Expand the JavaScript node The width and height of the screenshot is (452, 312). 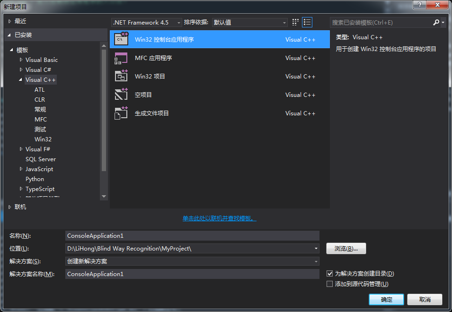click(21, 169)
